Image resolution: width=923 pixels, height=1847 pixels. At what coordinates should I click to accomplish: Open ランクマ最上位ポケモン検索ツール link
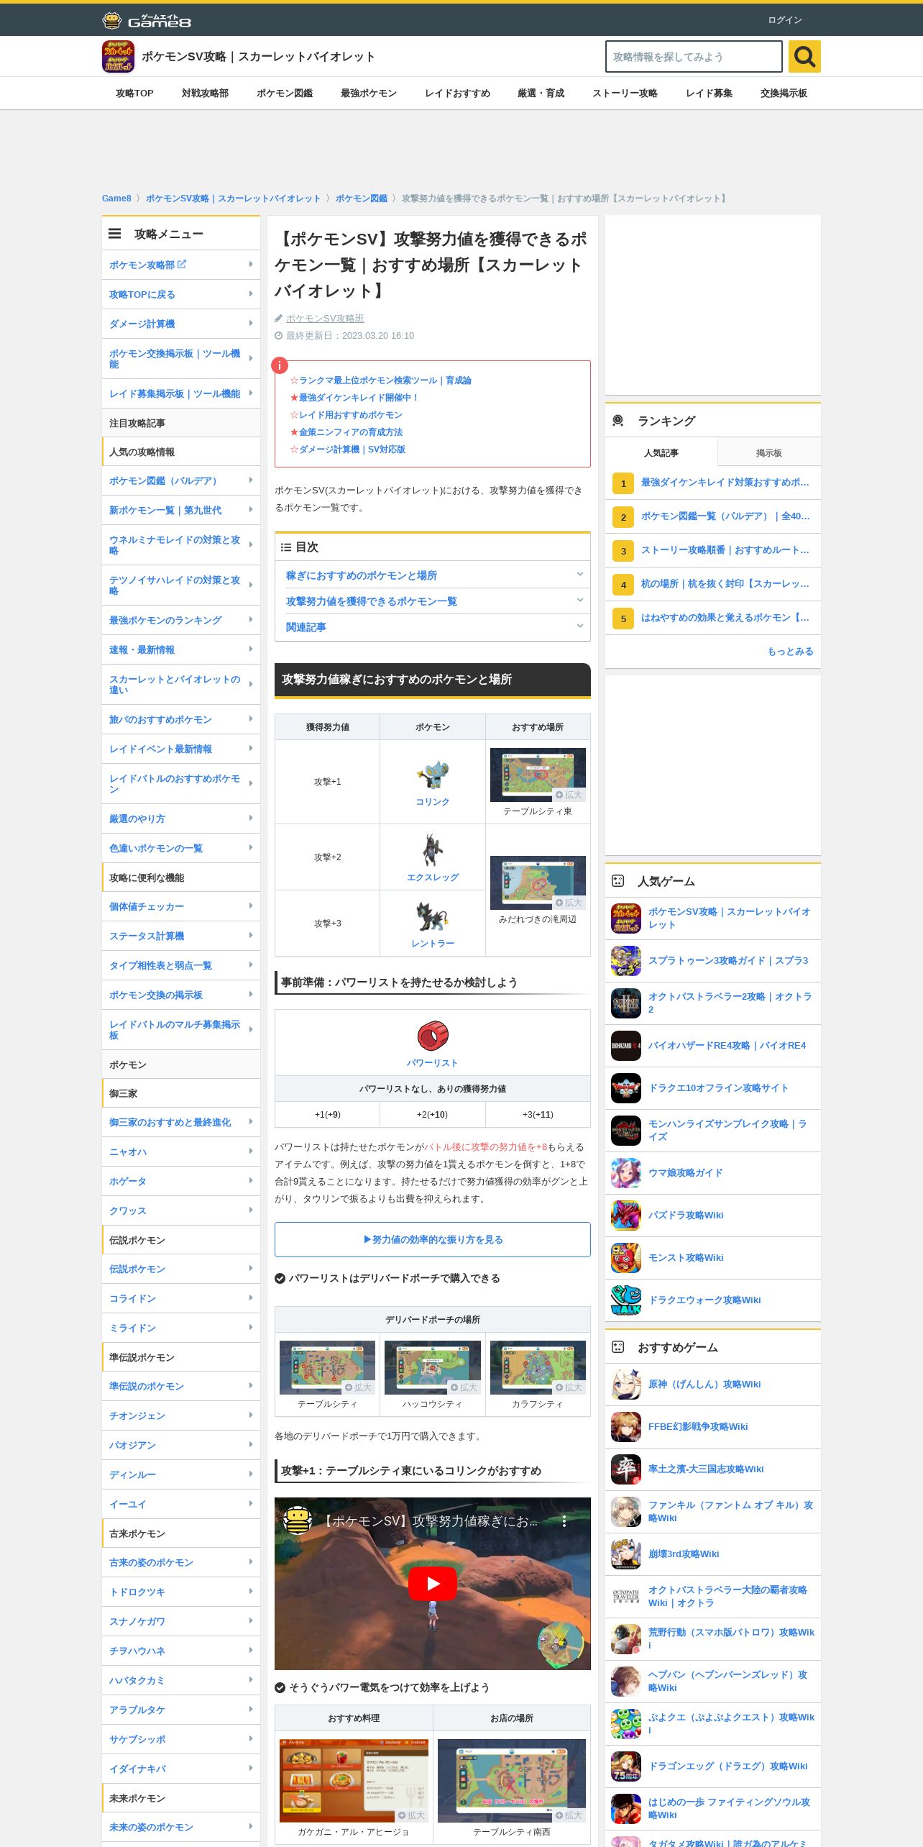coord(385,380)
